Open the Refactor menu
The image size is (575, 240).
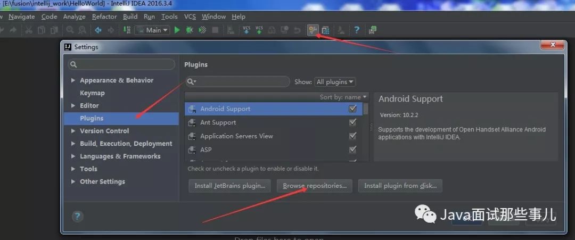[x=104, y=16]
